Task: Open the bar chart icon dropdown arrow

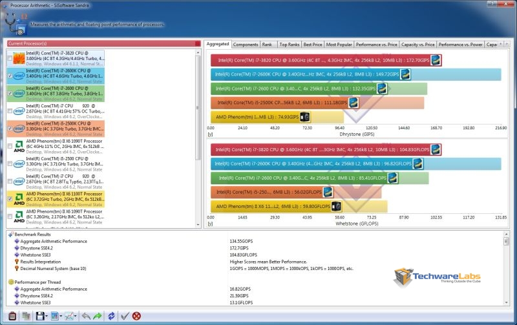Action: click(x=61, y=317)
